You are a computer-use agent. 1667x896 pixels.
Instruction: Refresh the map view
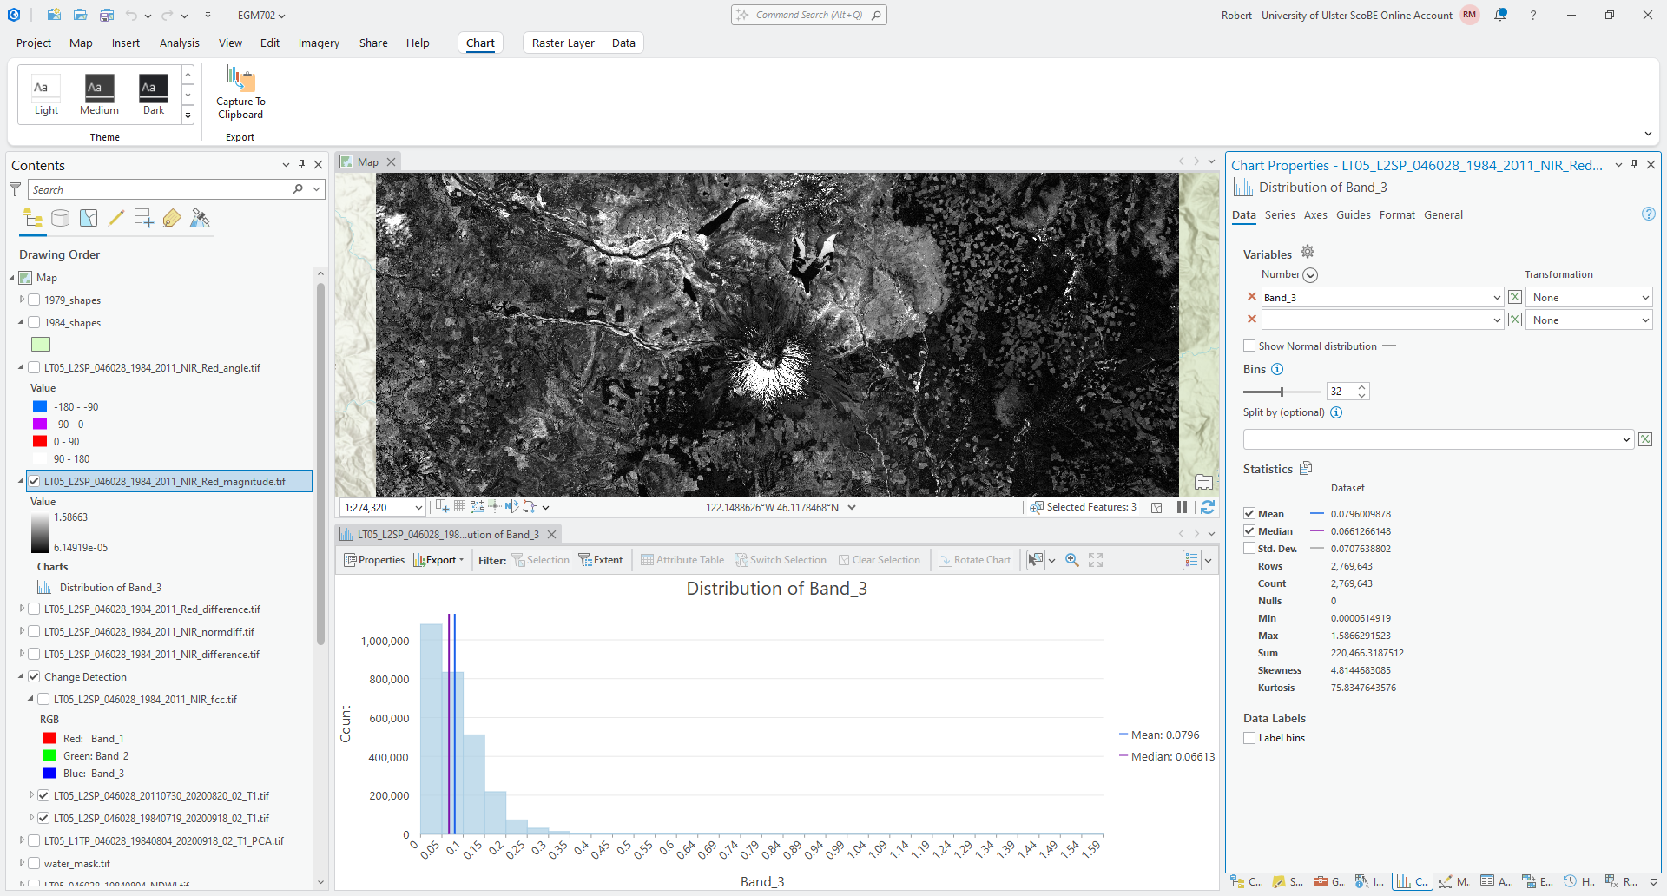coord(1207,508)
